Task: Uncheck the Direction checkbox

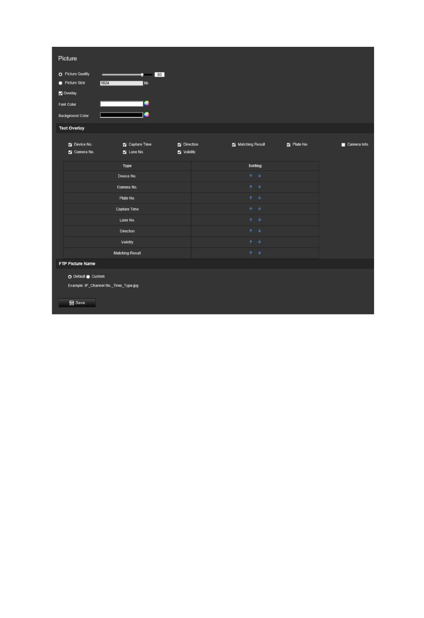Action: pyautogui.click(x=179, y=145)
